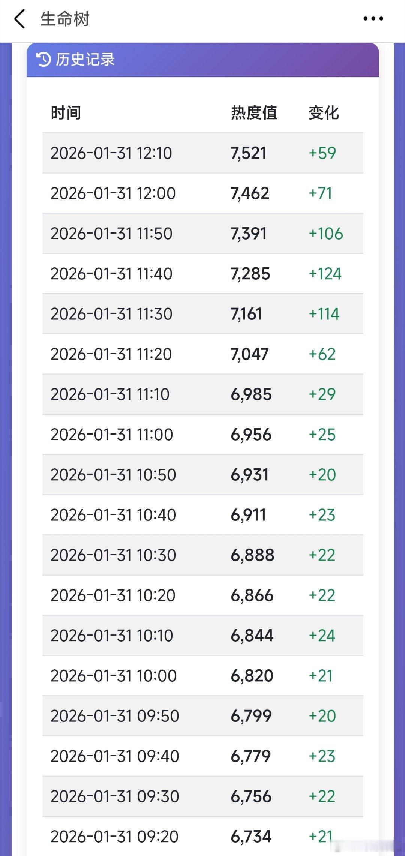Viewport: 405px width, 856px height.
Task: Tap the history clock icon
Action: coord(43,59)
